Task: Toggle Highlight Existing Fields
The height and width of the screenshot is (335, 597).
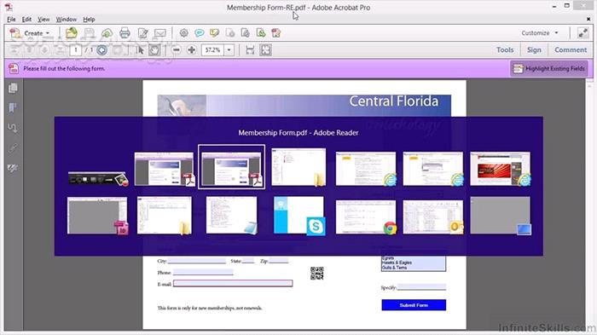Action: (x=549, y=68)
